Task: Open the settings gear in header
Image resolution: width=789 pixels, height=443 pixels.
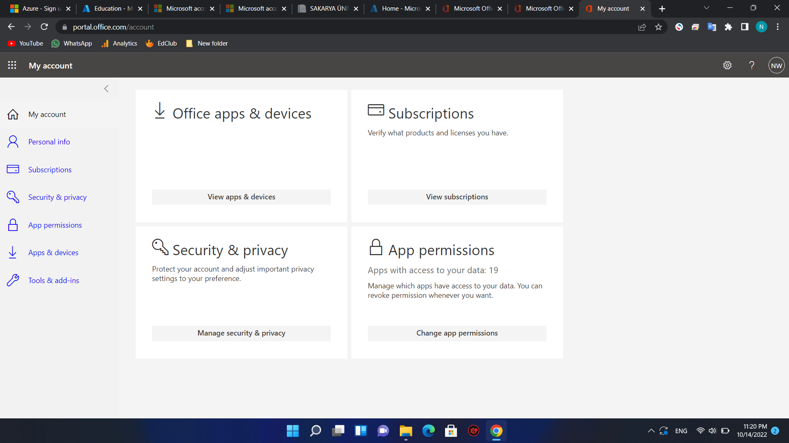Action: coord(727,65)
